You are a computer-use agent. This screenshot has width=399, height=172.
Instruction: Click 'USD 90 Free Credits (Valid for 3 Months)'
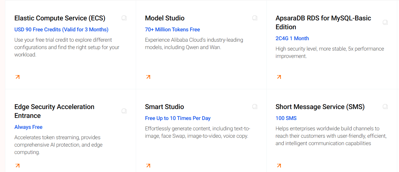pos(61,30)
